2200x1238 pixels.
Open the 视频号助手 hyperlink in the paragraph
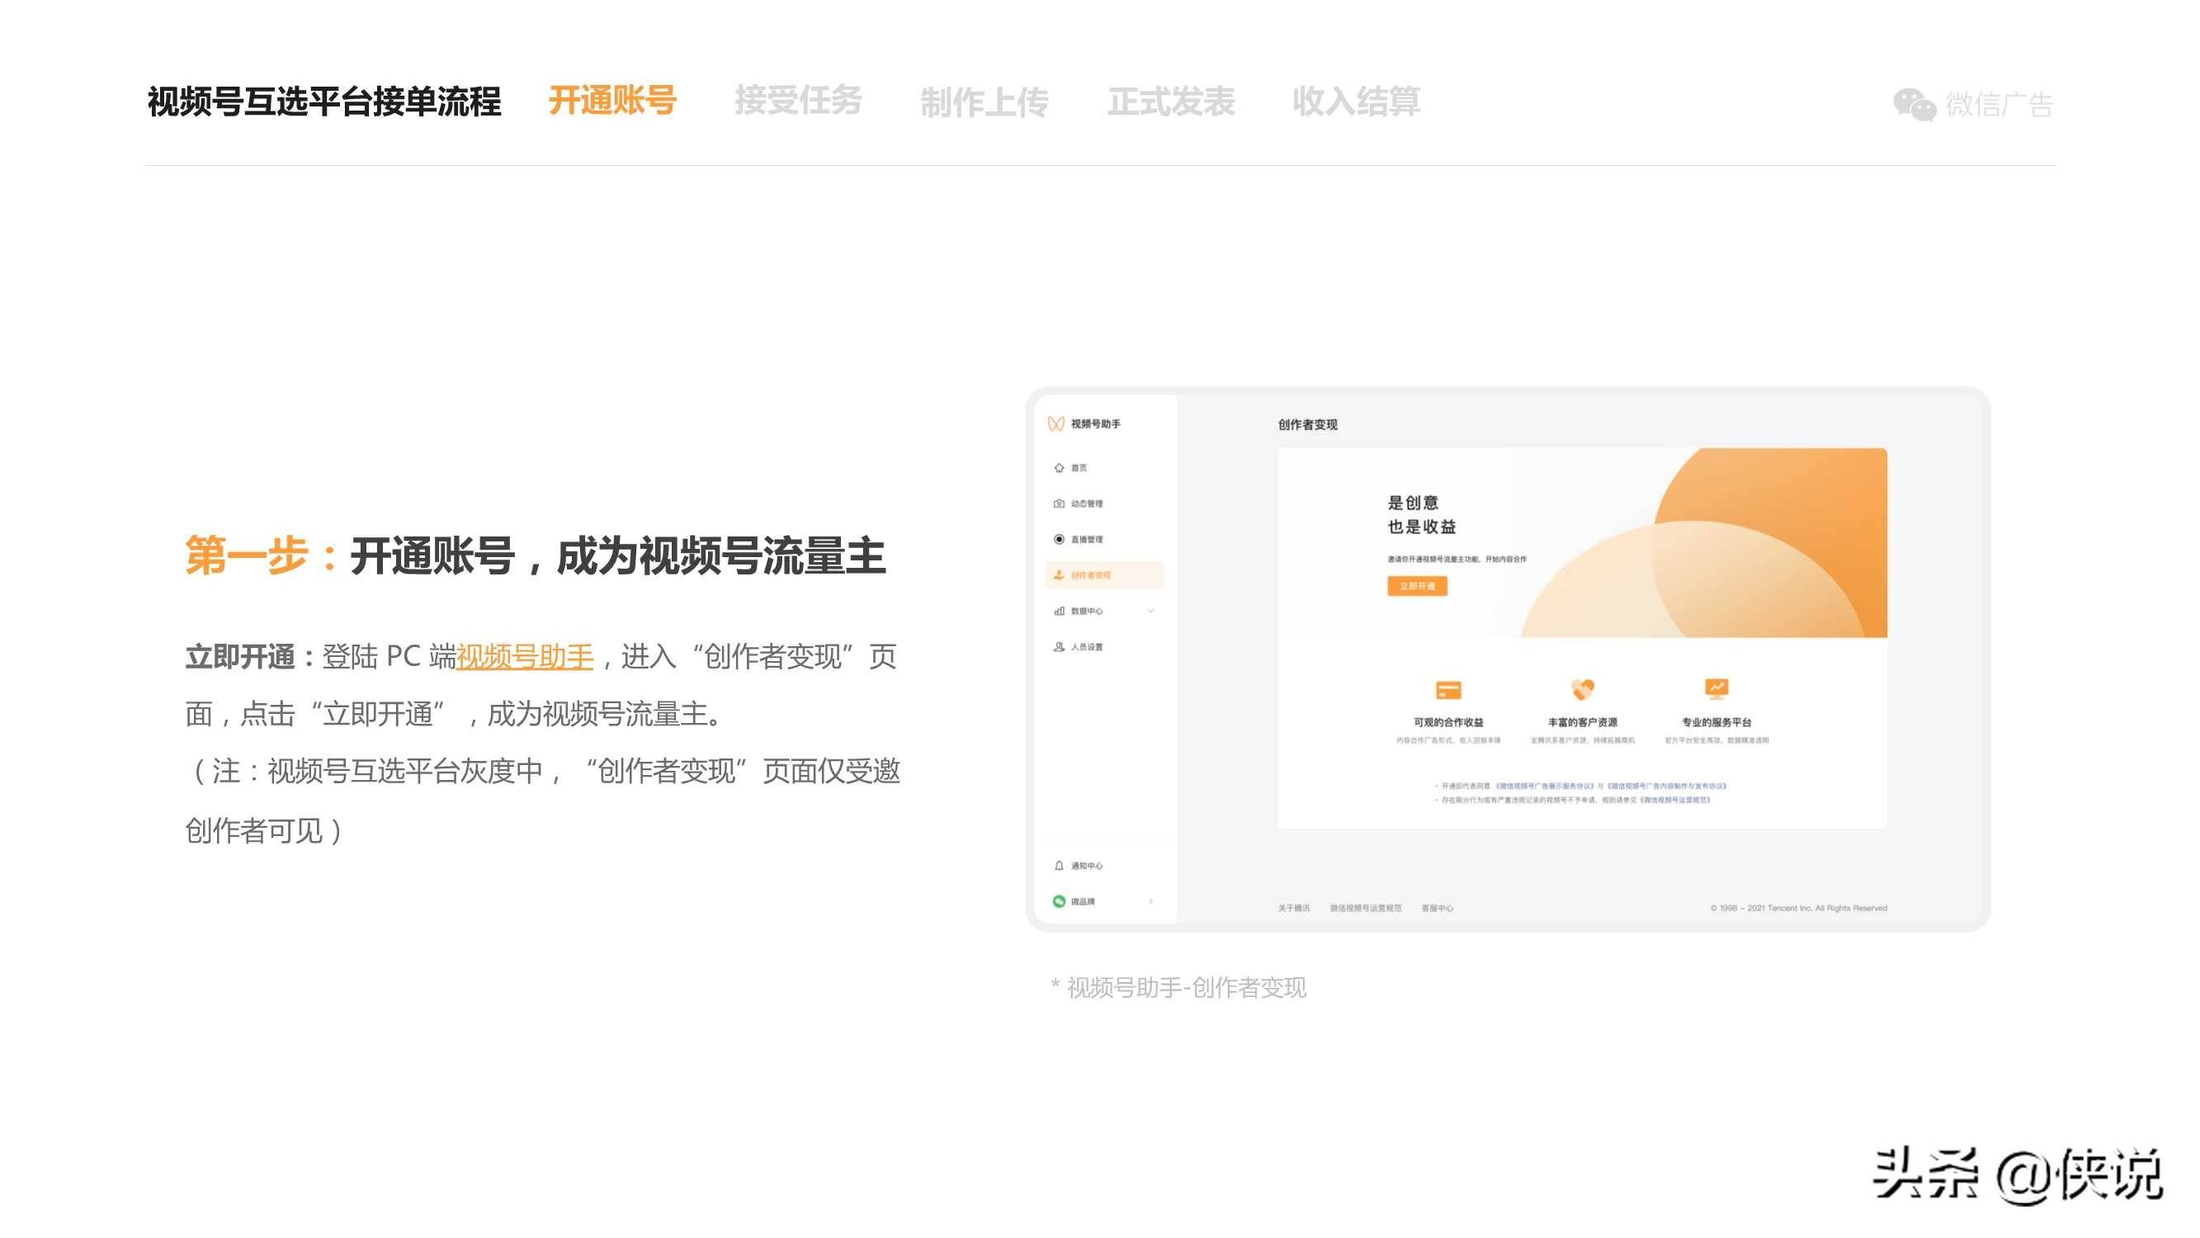click(x=524, y=656)
